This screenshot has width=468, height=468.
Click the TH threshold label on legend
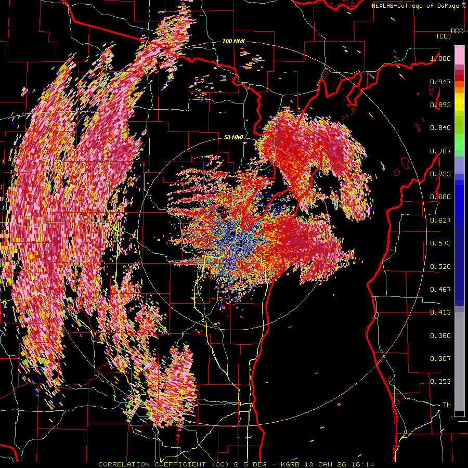coord(447,405)
